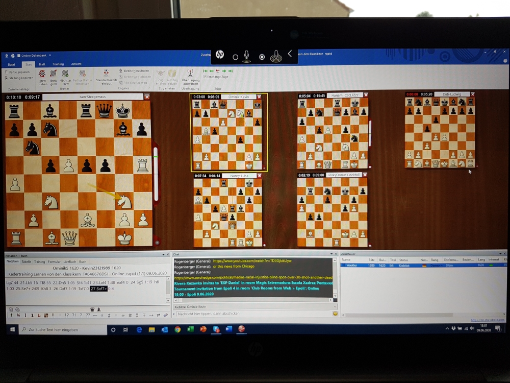Open Übertragung auswählen antenna icon
The width and height of the screenshot is (510, 383).
pyautogui.click(x=190, y=75)
